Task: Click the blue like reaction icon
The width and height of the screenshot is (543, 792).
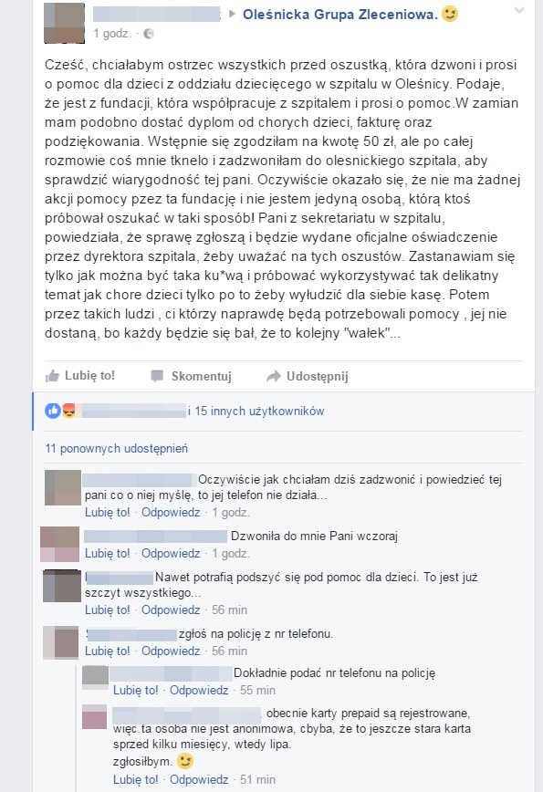Action: 53,411
